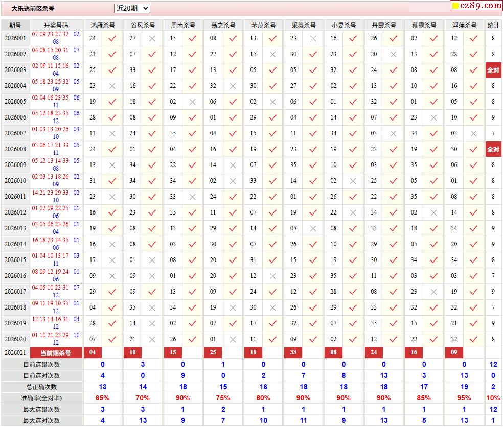503x427 pixels.
Task: Select the 鸿雁杀号 column header
Action: point(102,25)
